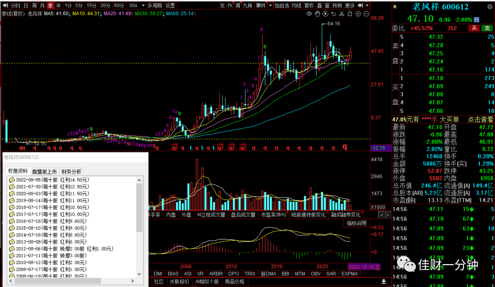Select the EXPMA indicator tab
This screenshot has height=287, width=495.
point(349,274)
